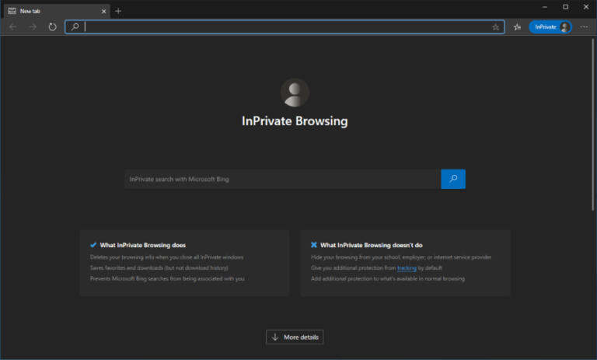This screenshot has height=360, width=597.
Task: Click the blue checkmark icon
Action: tap(93, 245)
